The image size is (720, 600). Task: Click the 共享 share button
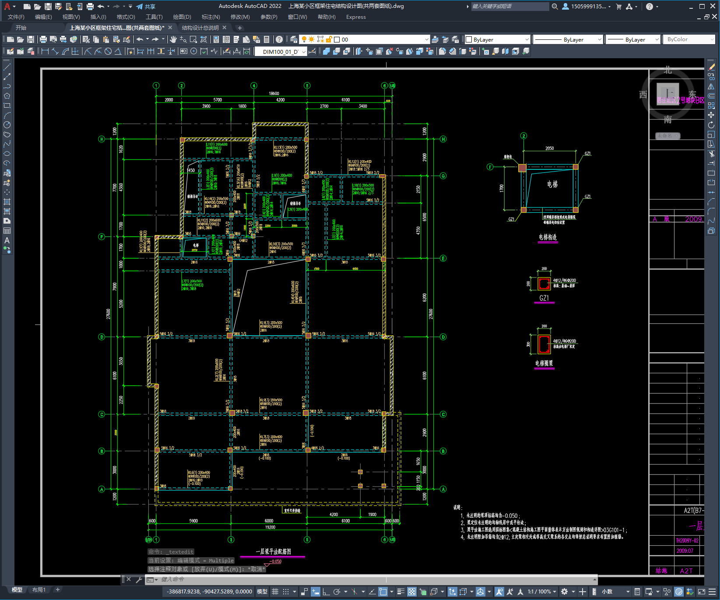[x=146, y=7]
